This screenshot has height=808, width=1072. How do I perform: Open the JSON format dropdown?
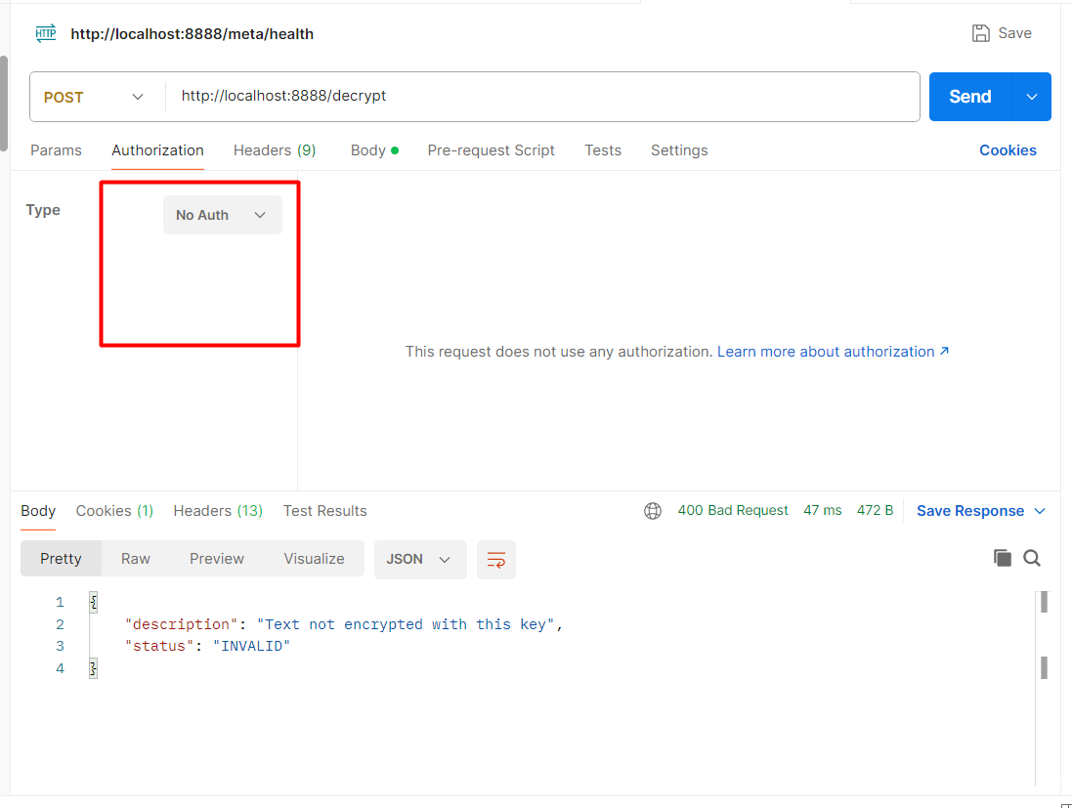point(420,559)
